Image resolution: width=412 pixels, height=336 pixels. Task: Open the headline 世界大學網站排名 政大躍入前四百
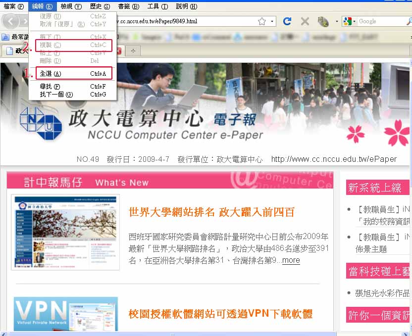click(x=211, y=212)
